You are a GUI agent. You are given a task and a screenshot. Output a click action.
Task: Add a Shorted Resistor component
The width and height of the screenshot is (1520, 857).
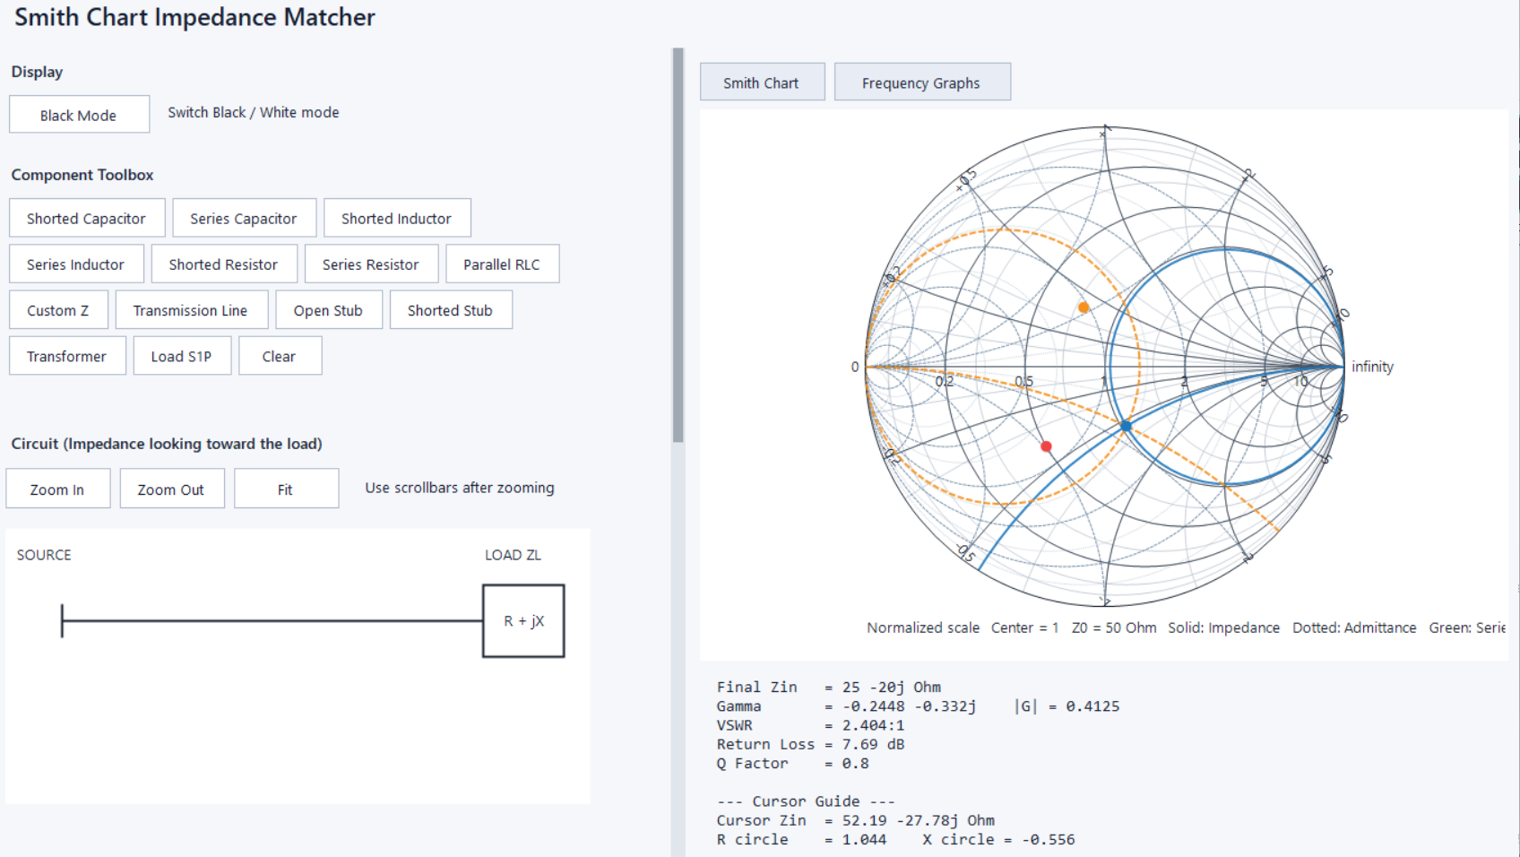tap(224, 264)
